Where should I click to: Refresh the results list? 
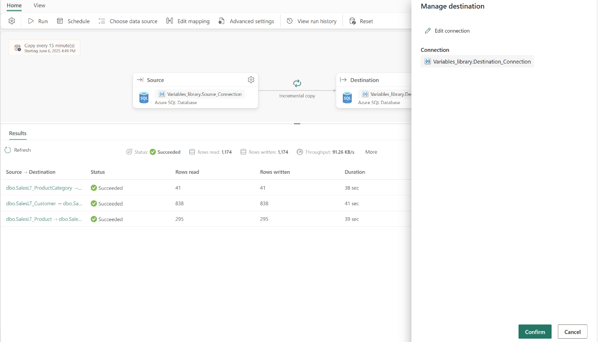click(x=18, y=150)
